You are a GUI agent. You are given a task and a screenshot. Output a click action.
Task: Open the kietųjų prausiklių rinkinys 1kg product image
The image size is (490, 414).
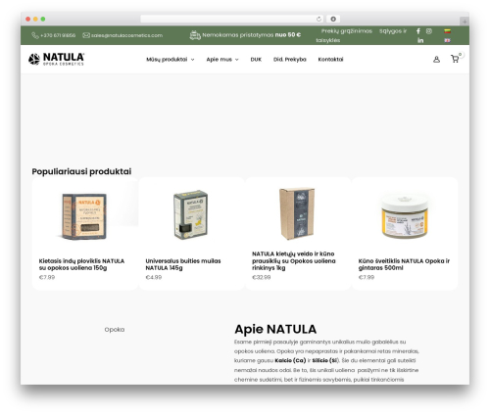pyautogui.click(x=298, y=213)
